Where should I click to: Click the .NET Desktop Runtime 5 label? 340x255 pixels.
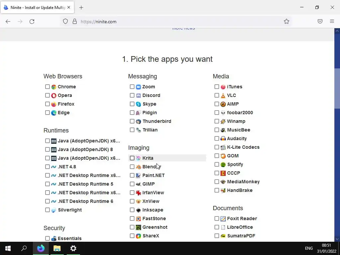tap(85, 184)
